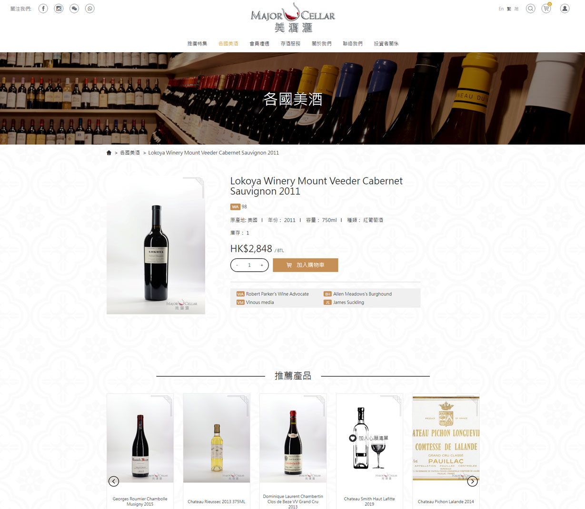Click the home icon in breadcrumb
The width and height of the screenshot is (585, 509).
tap(109, 153)
